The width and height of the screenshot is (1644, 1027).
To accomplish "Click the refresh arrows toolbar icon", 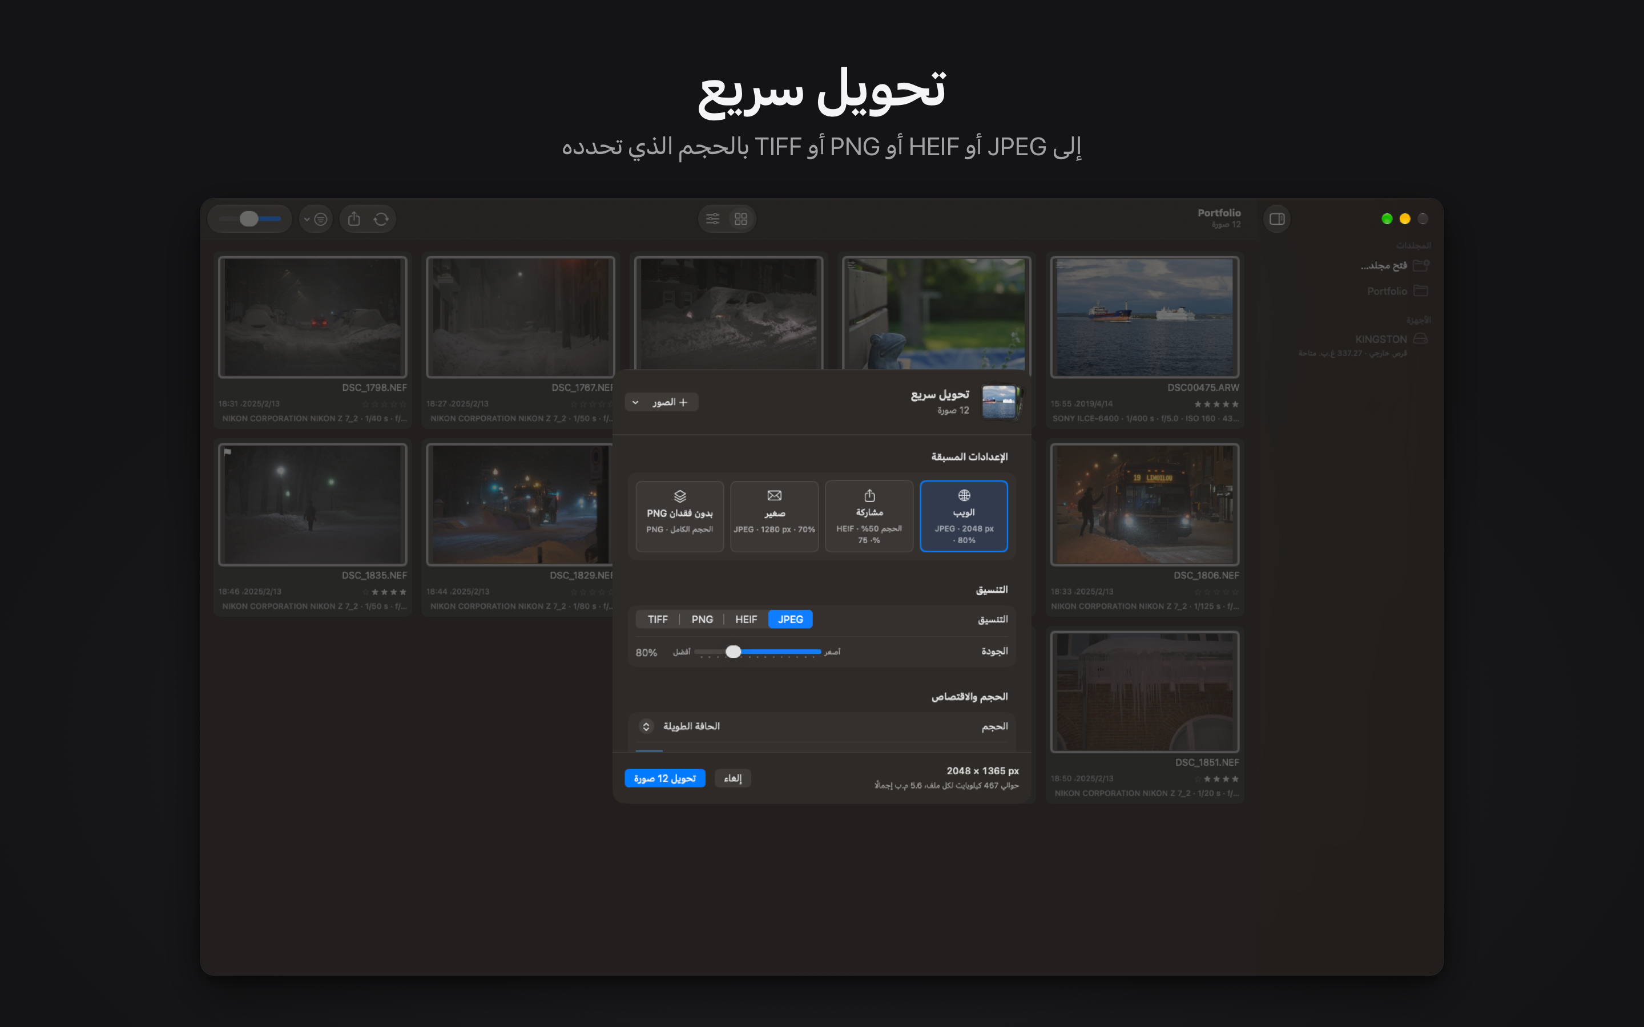I will click(x=381, y=219).
